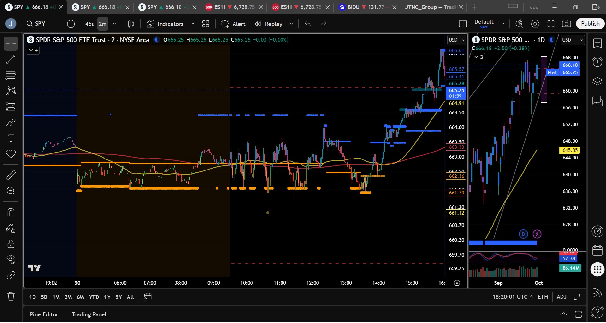The image size is (606, 323).
Task: Change the main chart USD currency
Action: pos(457,40)
